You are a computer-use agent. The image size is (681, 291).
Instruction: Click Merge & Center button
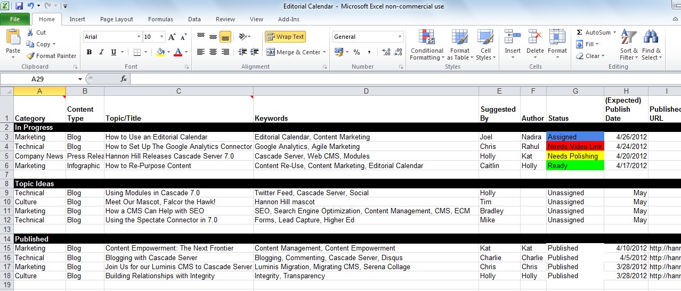pyautogui.click(x=294, y=52)
